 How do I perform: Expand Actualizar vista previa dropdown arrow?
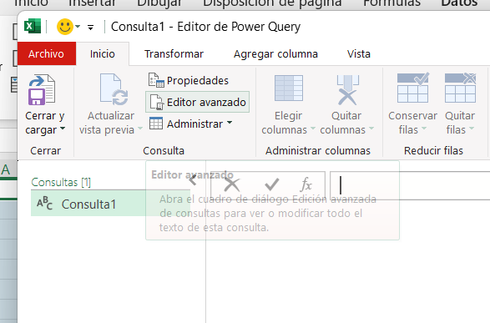[140, 129]
